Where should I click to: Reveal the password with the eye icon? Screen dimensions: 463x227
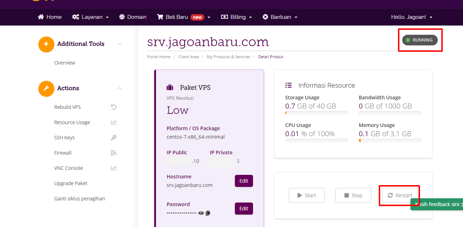[x=201, y=213]
